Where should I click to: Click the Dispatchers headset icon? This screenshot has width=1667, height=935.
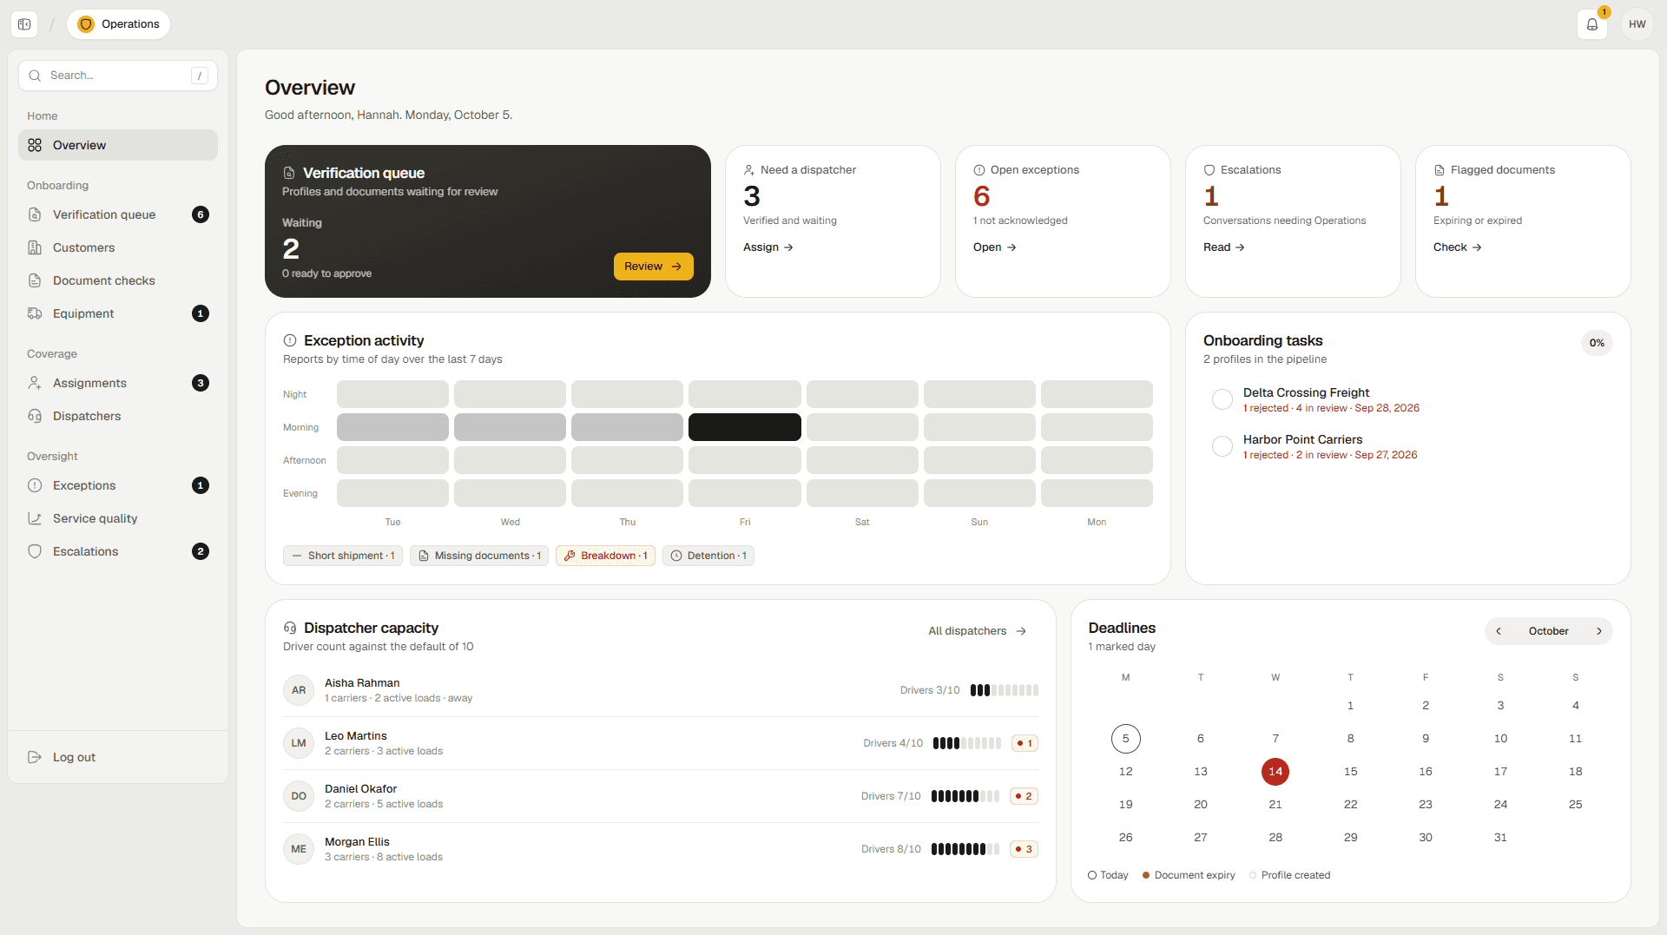[35, 416]
